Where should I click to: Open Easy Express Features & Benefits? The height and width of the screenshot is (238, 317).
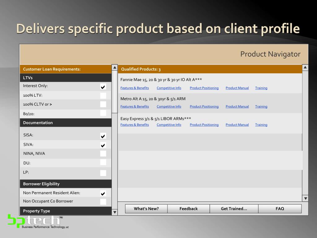coord(135,125)
